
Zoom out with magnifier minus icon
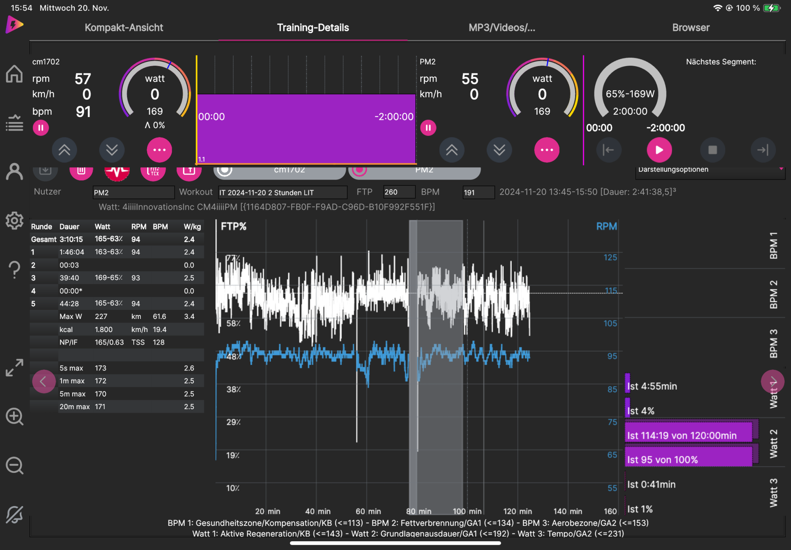coord(14,466)
